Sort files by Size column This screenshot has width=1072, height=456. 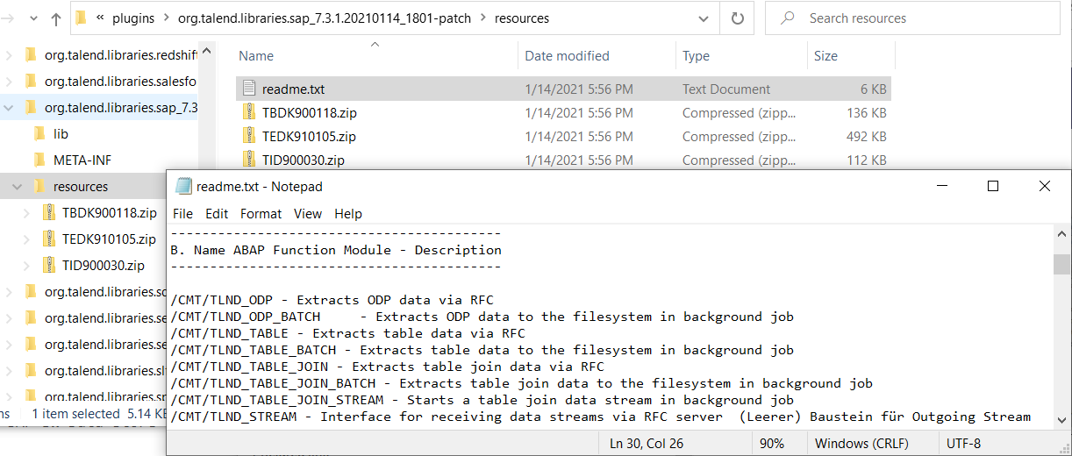coord(825,55)
